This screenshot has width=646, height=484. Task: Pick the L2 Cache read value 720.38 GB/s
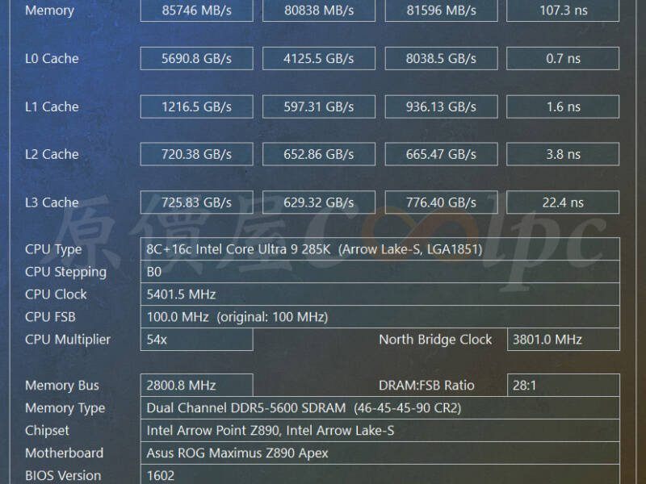tap(196, 154)
